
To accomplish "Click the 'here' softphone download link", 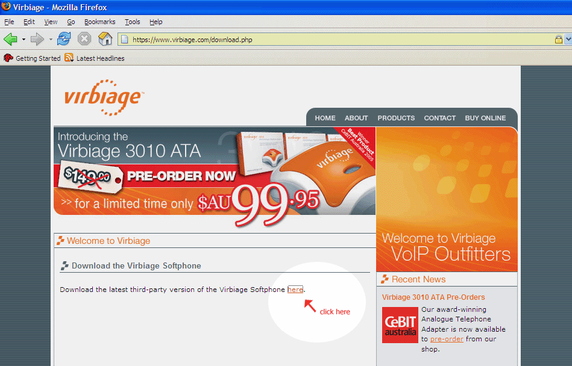I will click(295, 290).
